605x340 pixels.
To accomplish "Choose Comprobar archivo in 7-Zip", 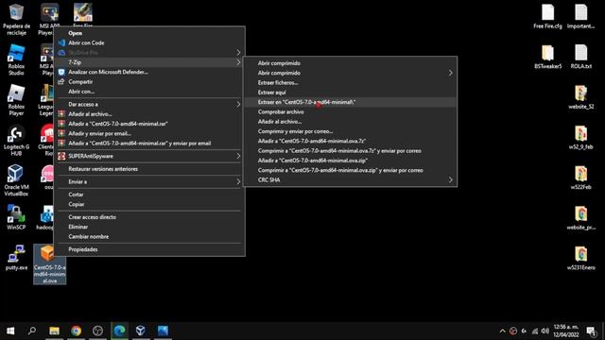I will tap(351, 111).
